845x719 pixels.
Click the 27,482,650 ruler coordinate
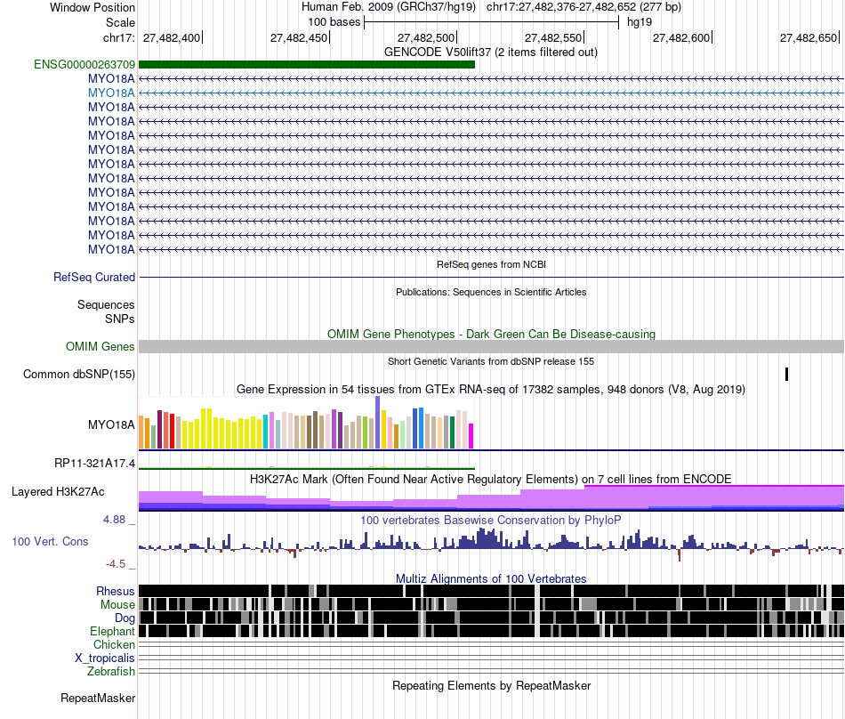[809, 37]
